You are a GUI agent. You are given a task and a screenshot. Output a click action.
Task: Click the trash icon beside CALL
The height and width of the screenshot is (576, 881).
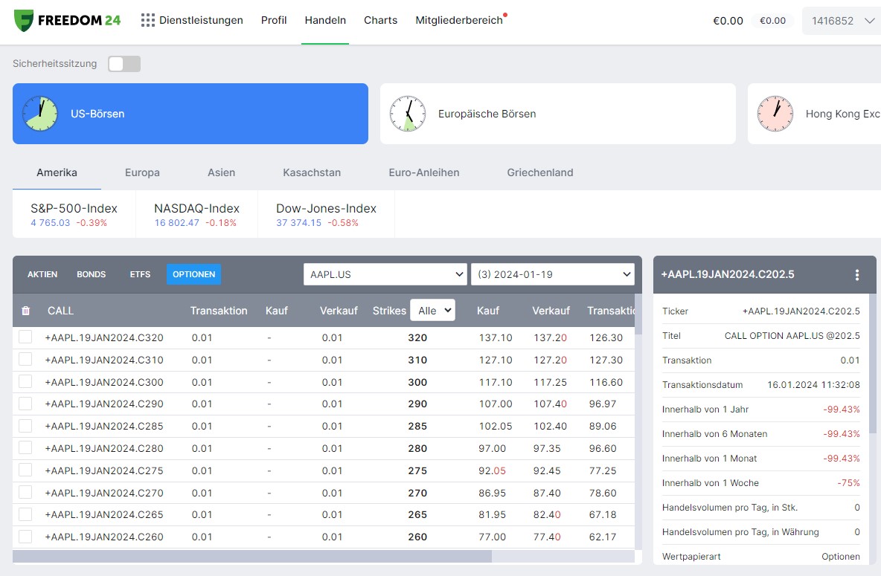coord(26,311)
